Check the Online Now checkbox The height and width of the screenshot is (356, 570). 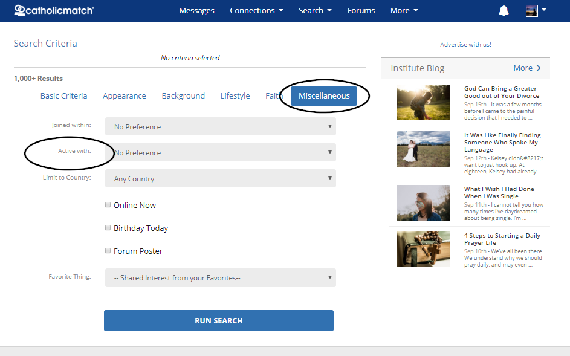pyautogui.click(x=108, y=205)
